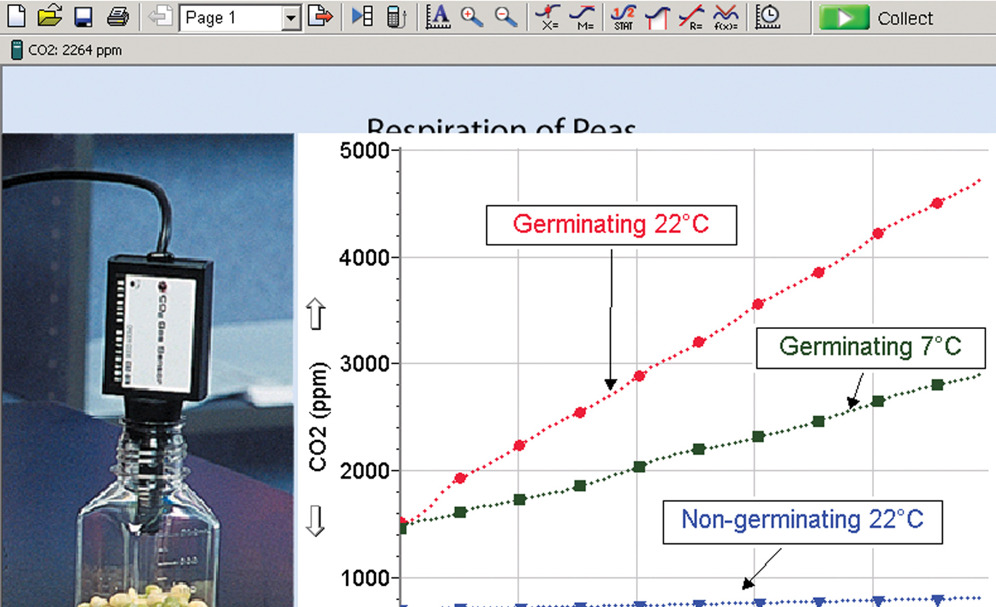This screenshot has height=607, width=996.
Task: Create a new file
Action: pos(16,16)
